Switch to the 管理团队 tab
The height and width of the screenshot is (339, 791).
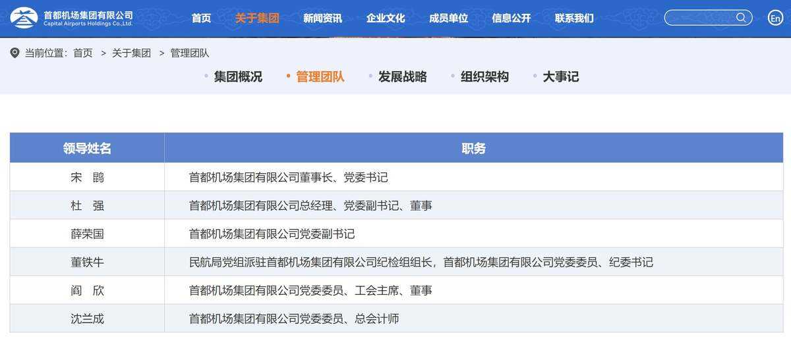(x=320, y=76)
